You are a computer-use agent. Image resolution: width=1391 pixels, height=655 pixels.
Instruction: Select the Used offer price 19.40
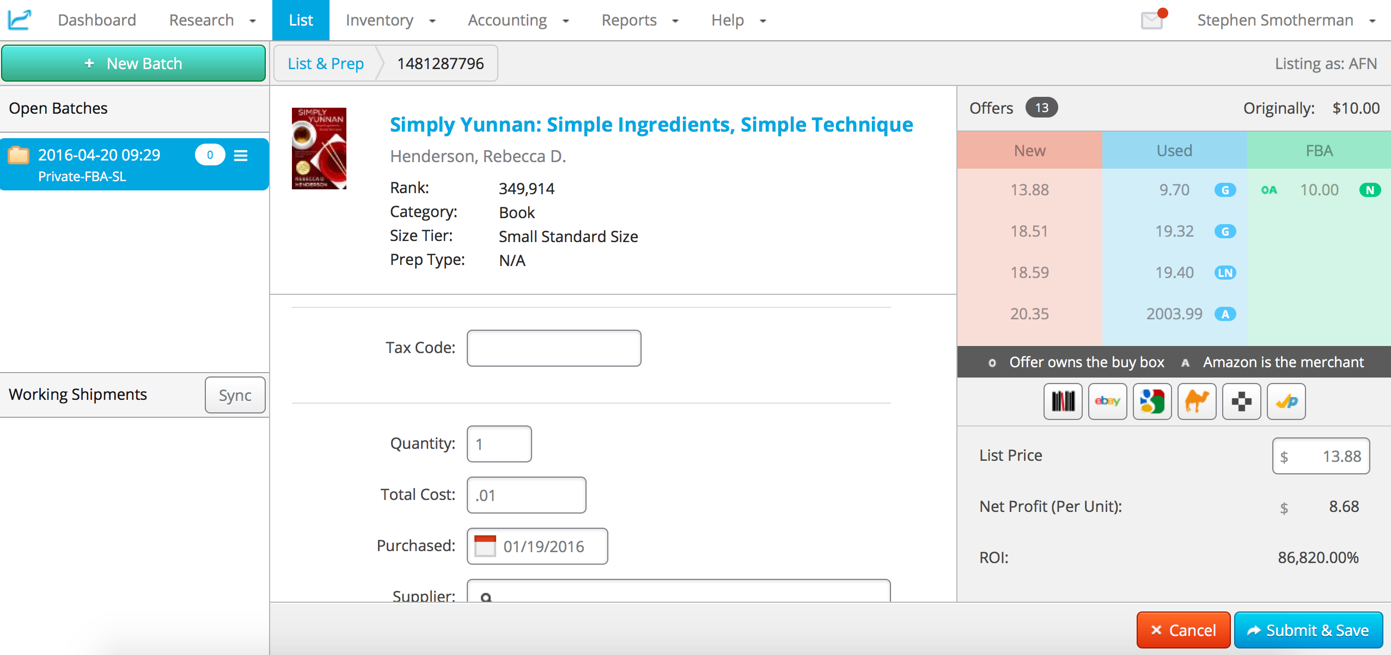point(1174,273)
